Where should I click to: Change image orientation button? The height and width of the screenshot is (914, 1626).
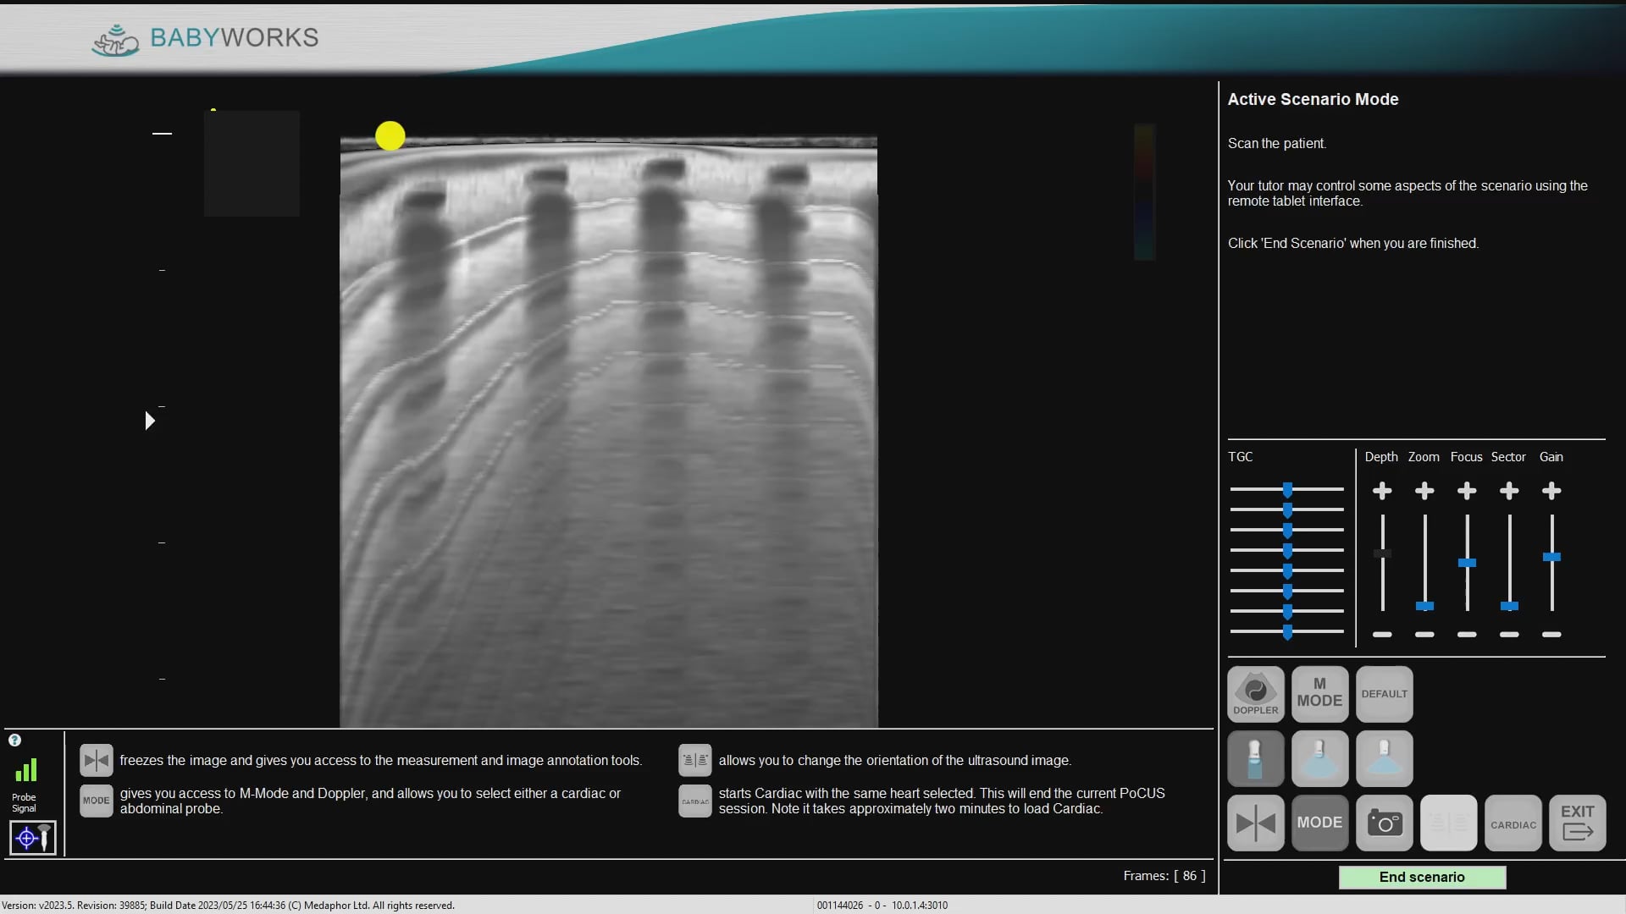tap(1448, 823)
